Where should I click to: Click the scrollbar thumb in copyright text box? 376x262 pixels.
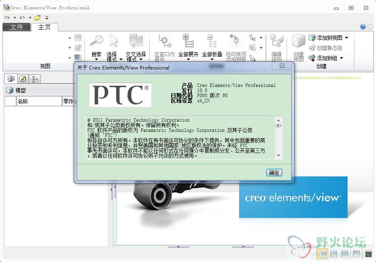[279, 125]
